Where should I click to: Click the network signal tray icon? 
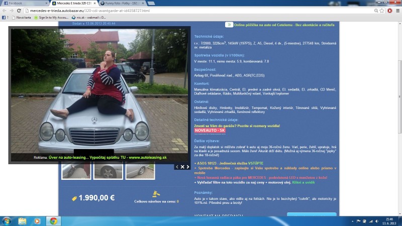click(x=371, y=221)
